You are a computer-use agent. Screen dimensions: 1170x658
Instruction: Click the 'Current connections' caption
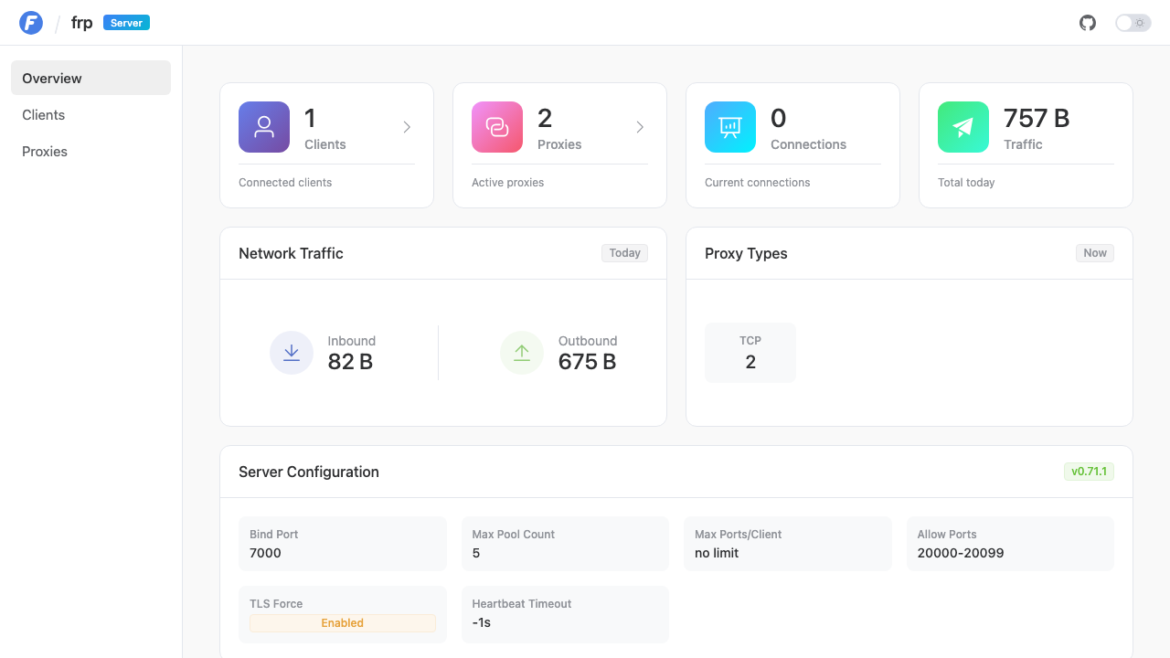coord(757,183)
